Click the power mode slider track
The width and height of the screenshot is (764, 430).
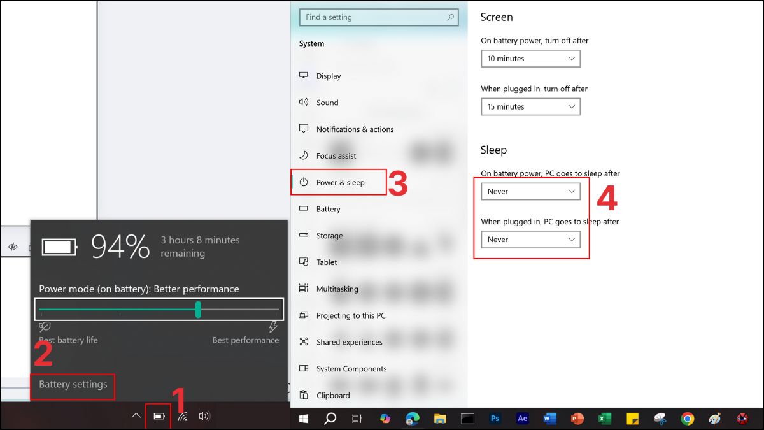159,310
